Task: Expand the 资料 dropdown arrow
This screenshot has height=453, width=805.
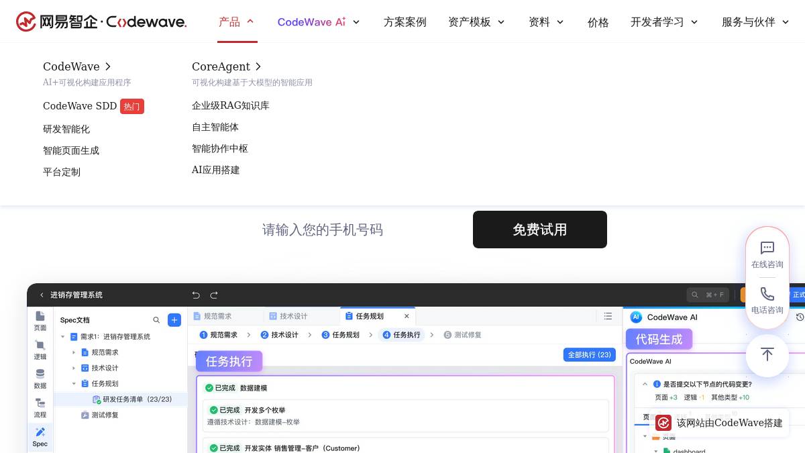Action: [x=560, y=22]
